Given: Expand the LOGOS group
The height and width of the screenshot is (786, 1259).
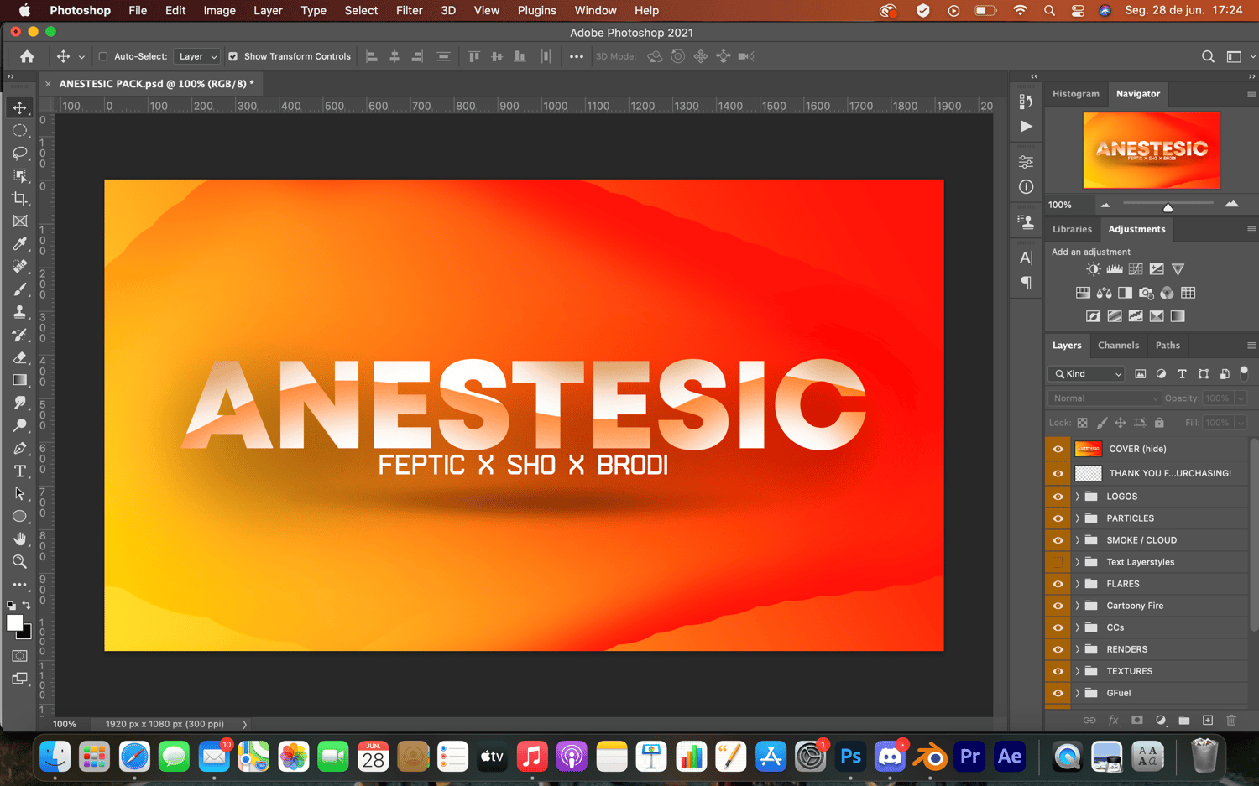Looking at the screenshot, I should tap(1078, 497).
